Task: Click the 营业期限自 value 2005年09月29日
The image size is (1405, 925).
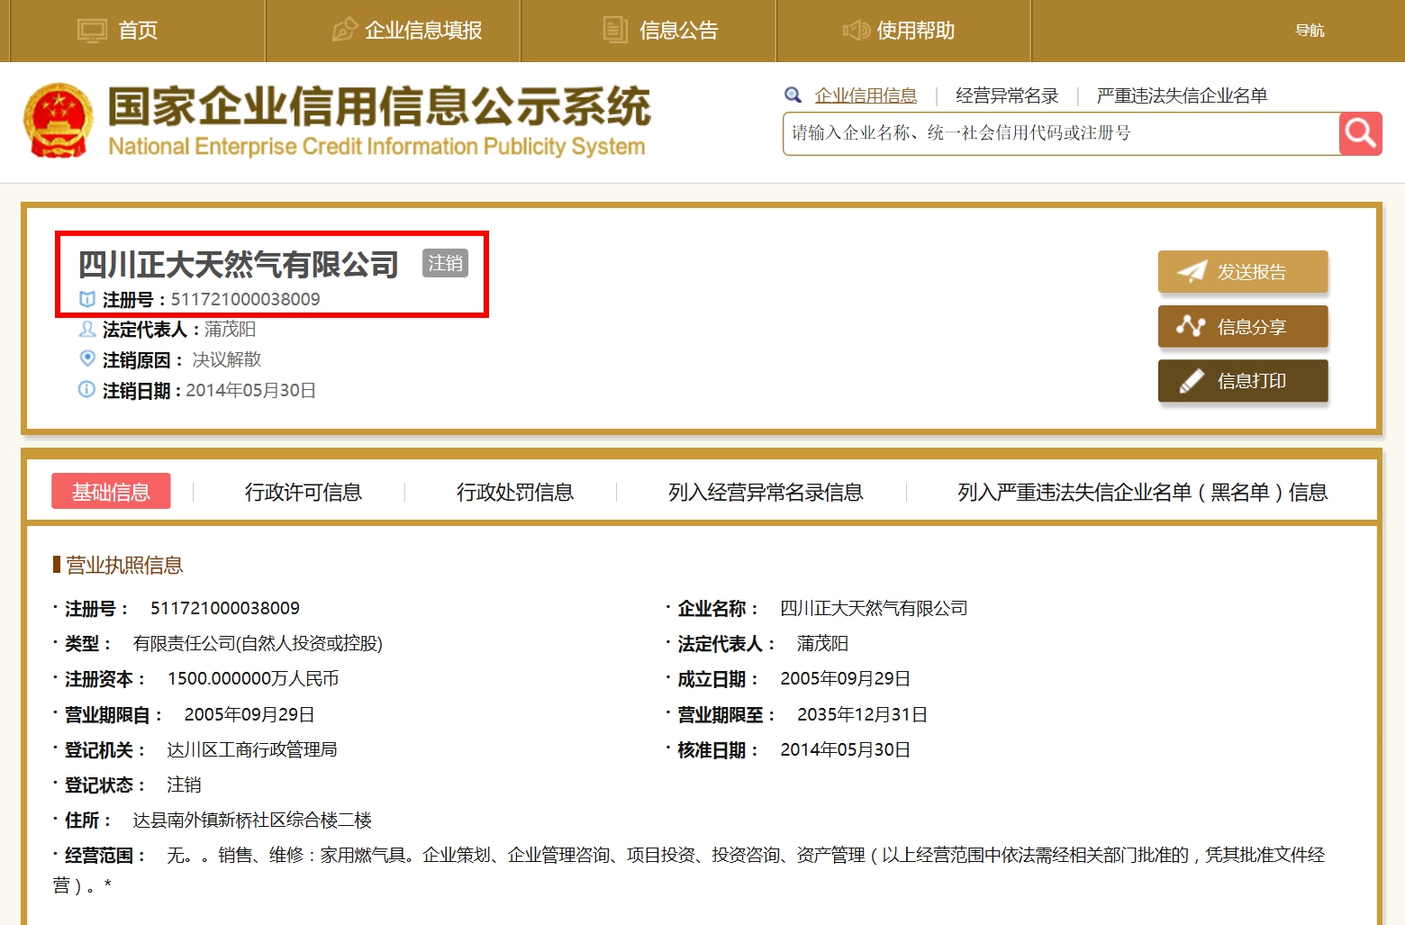Action: 249,714
